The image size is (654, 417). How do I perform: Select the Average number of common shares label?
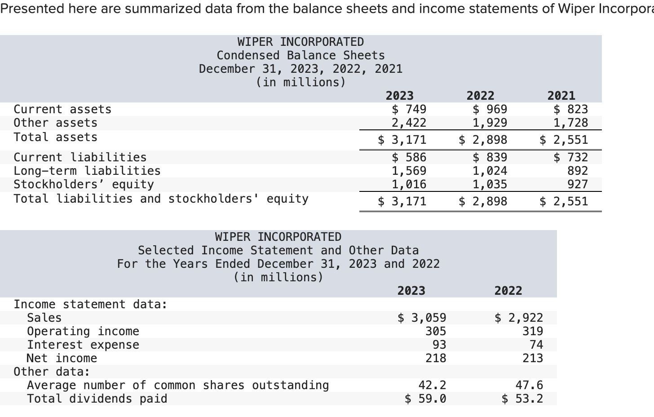point(177,385)
